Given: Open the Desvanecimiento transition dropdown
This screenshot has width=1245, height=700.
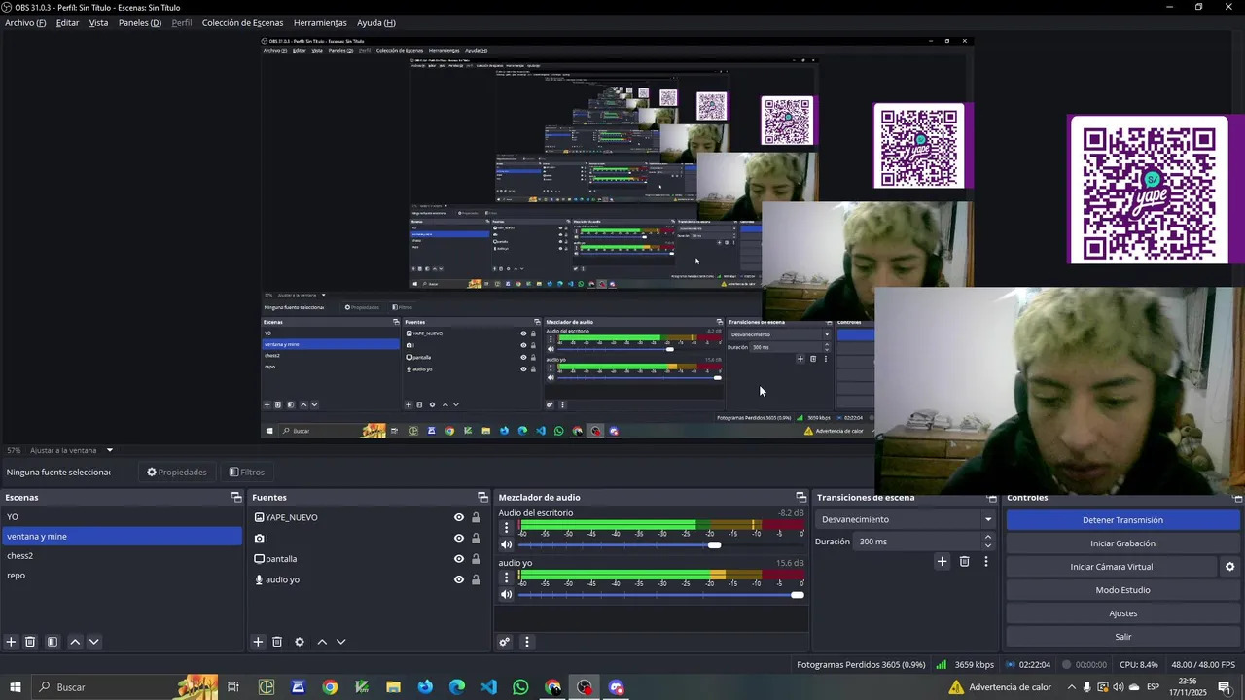Looking at the screenshot, I should pos(905,519).
